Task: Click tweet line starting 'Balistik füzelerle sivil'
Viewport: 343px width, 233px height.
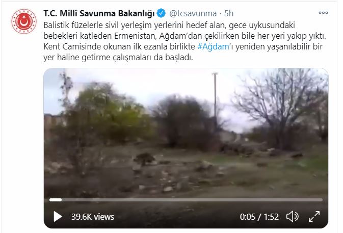Action: coord(169,25)
